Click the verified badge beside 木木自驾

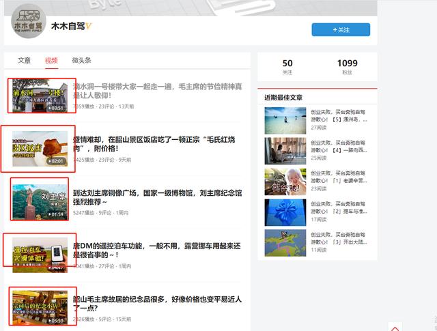pos(89,27)
